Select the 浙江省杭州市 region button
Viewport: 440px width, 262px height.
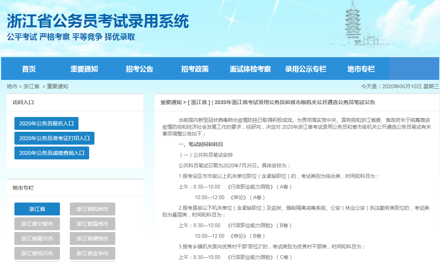(x=93, y=209)
